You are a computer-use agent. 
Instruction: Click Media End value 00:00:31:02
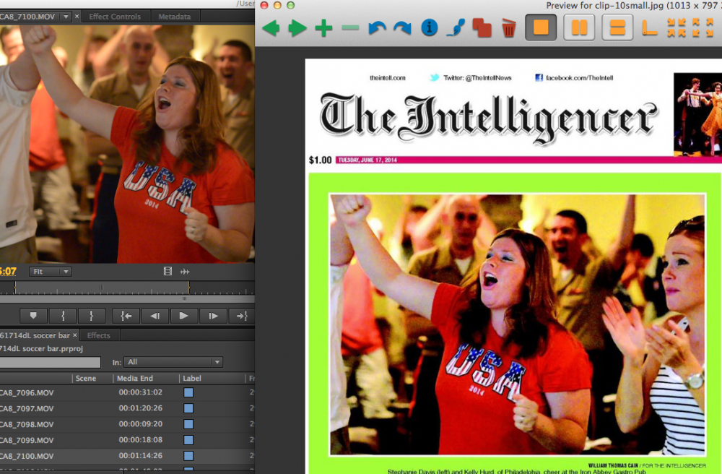[141, 392]
